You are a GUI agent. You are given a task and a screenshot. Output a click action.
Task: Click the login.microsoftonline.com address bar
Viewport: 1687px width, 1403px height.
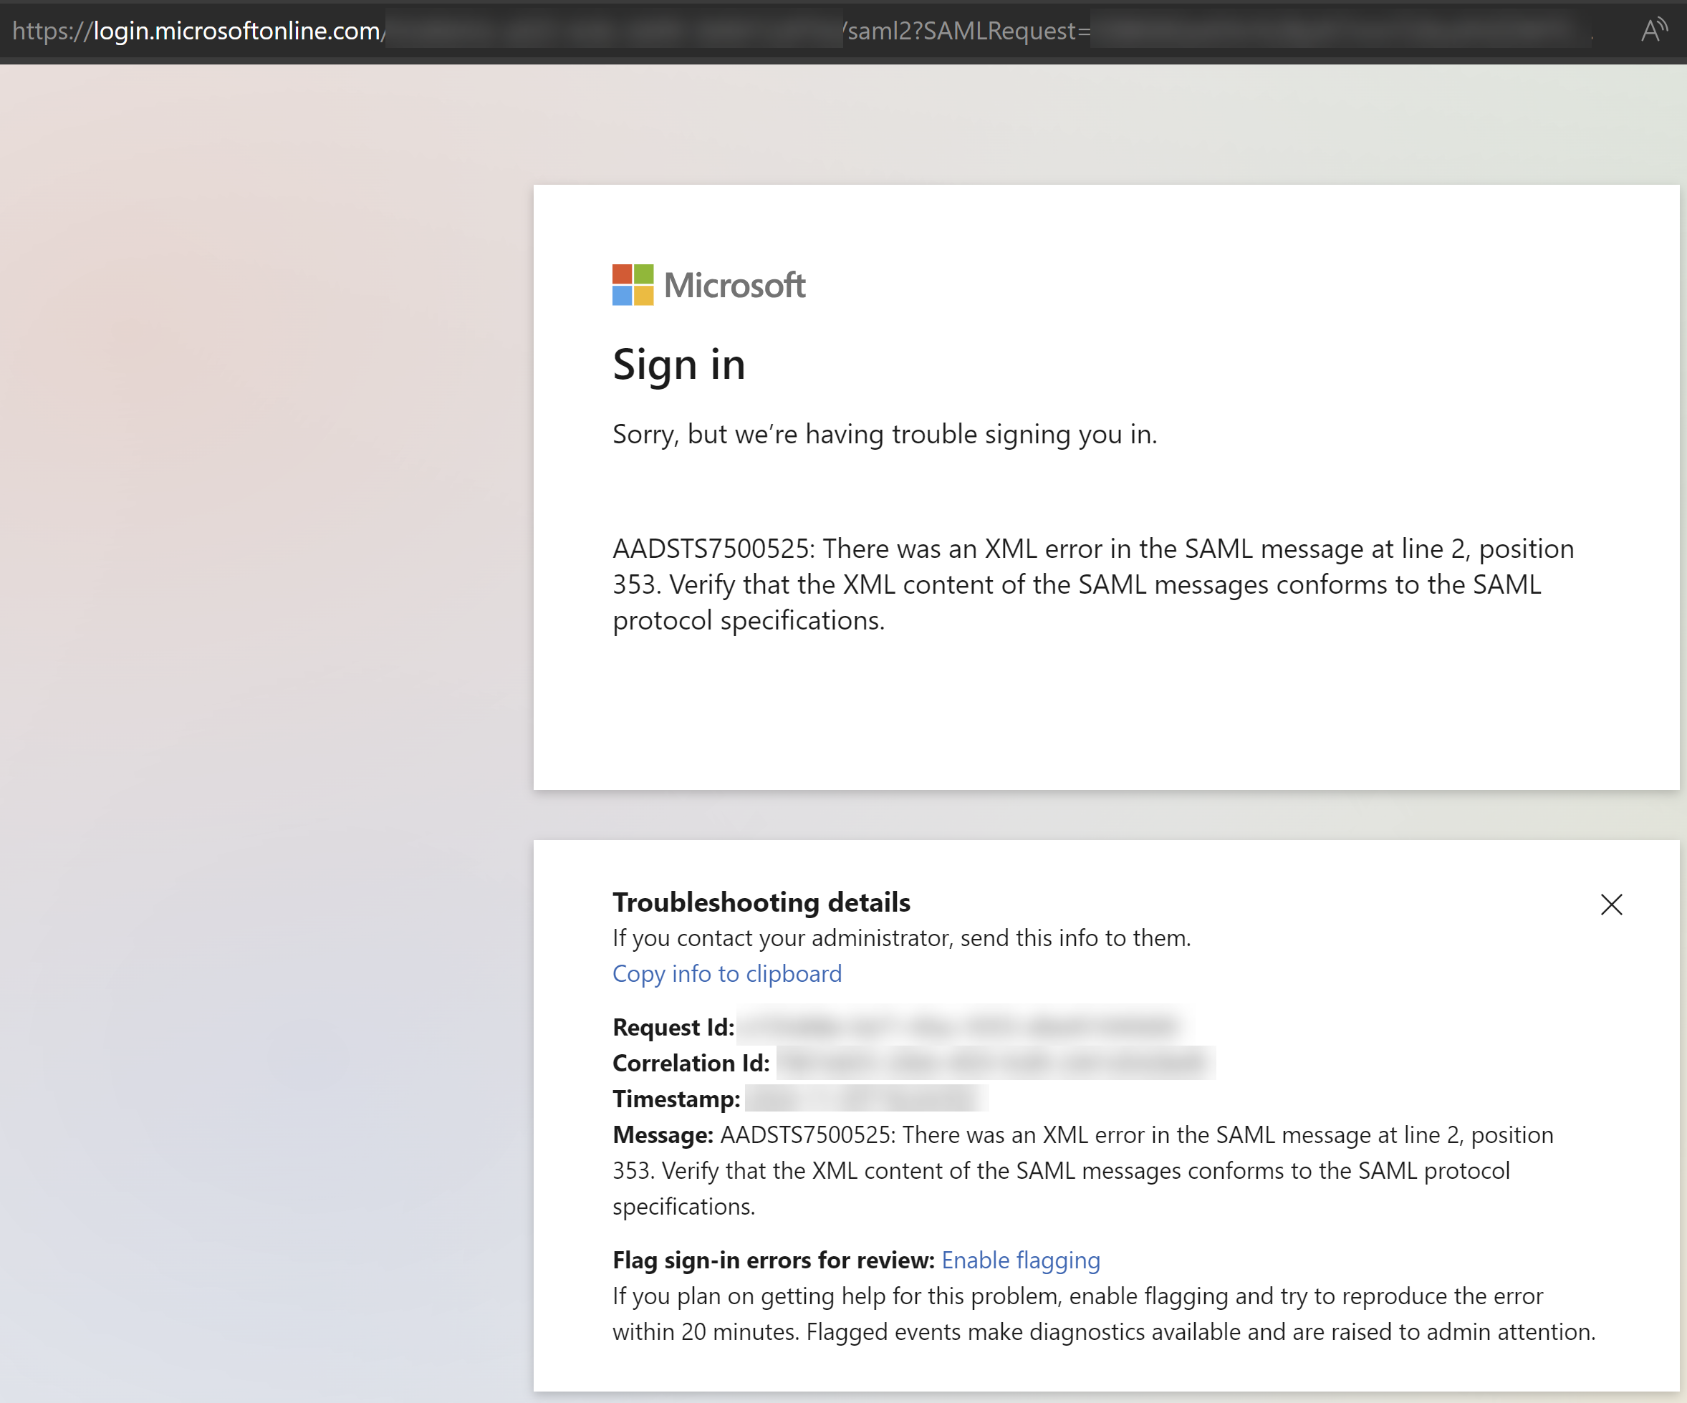tap(803, 31)
